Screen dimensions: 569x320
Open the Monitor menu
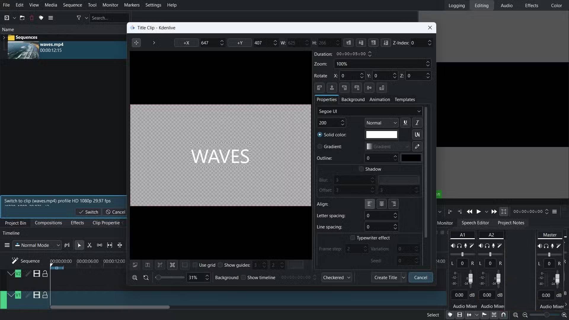pyautogui.click(x=110, y=5)
